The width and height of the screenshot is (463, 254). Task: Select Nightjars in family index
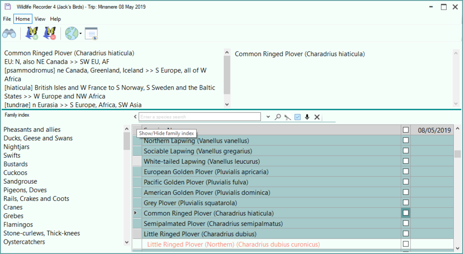click(16, 147)
